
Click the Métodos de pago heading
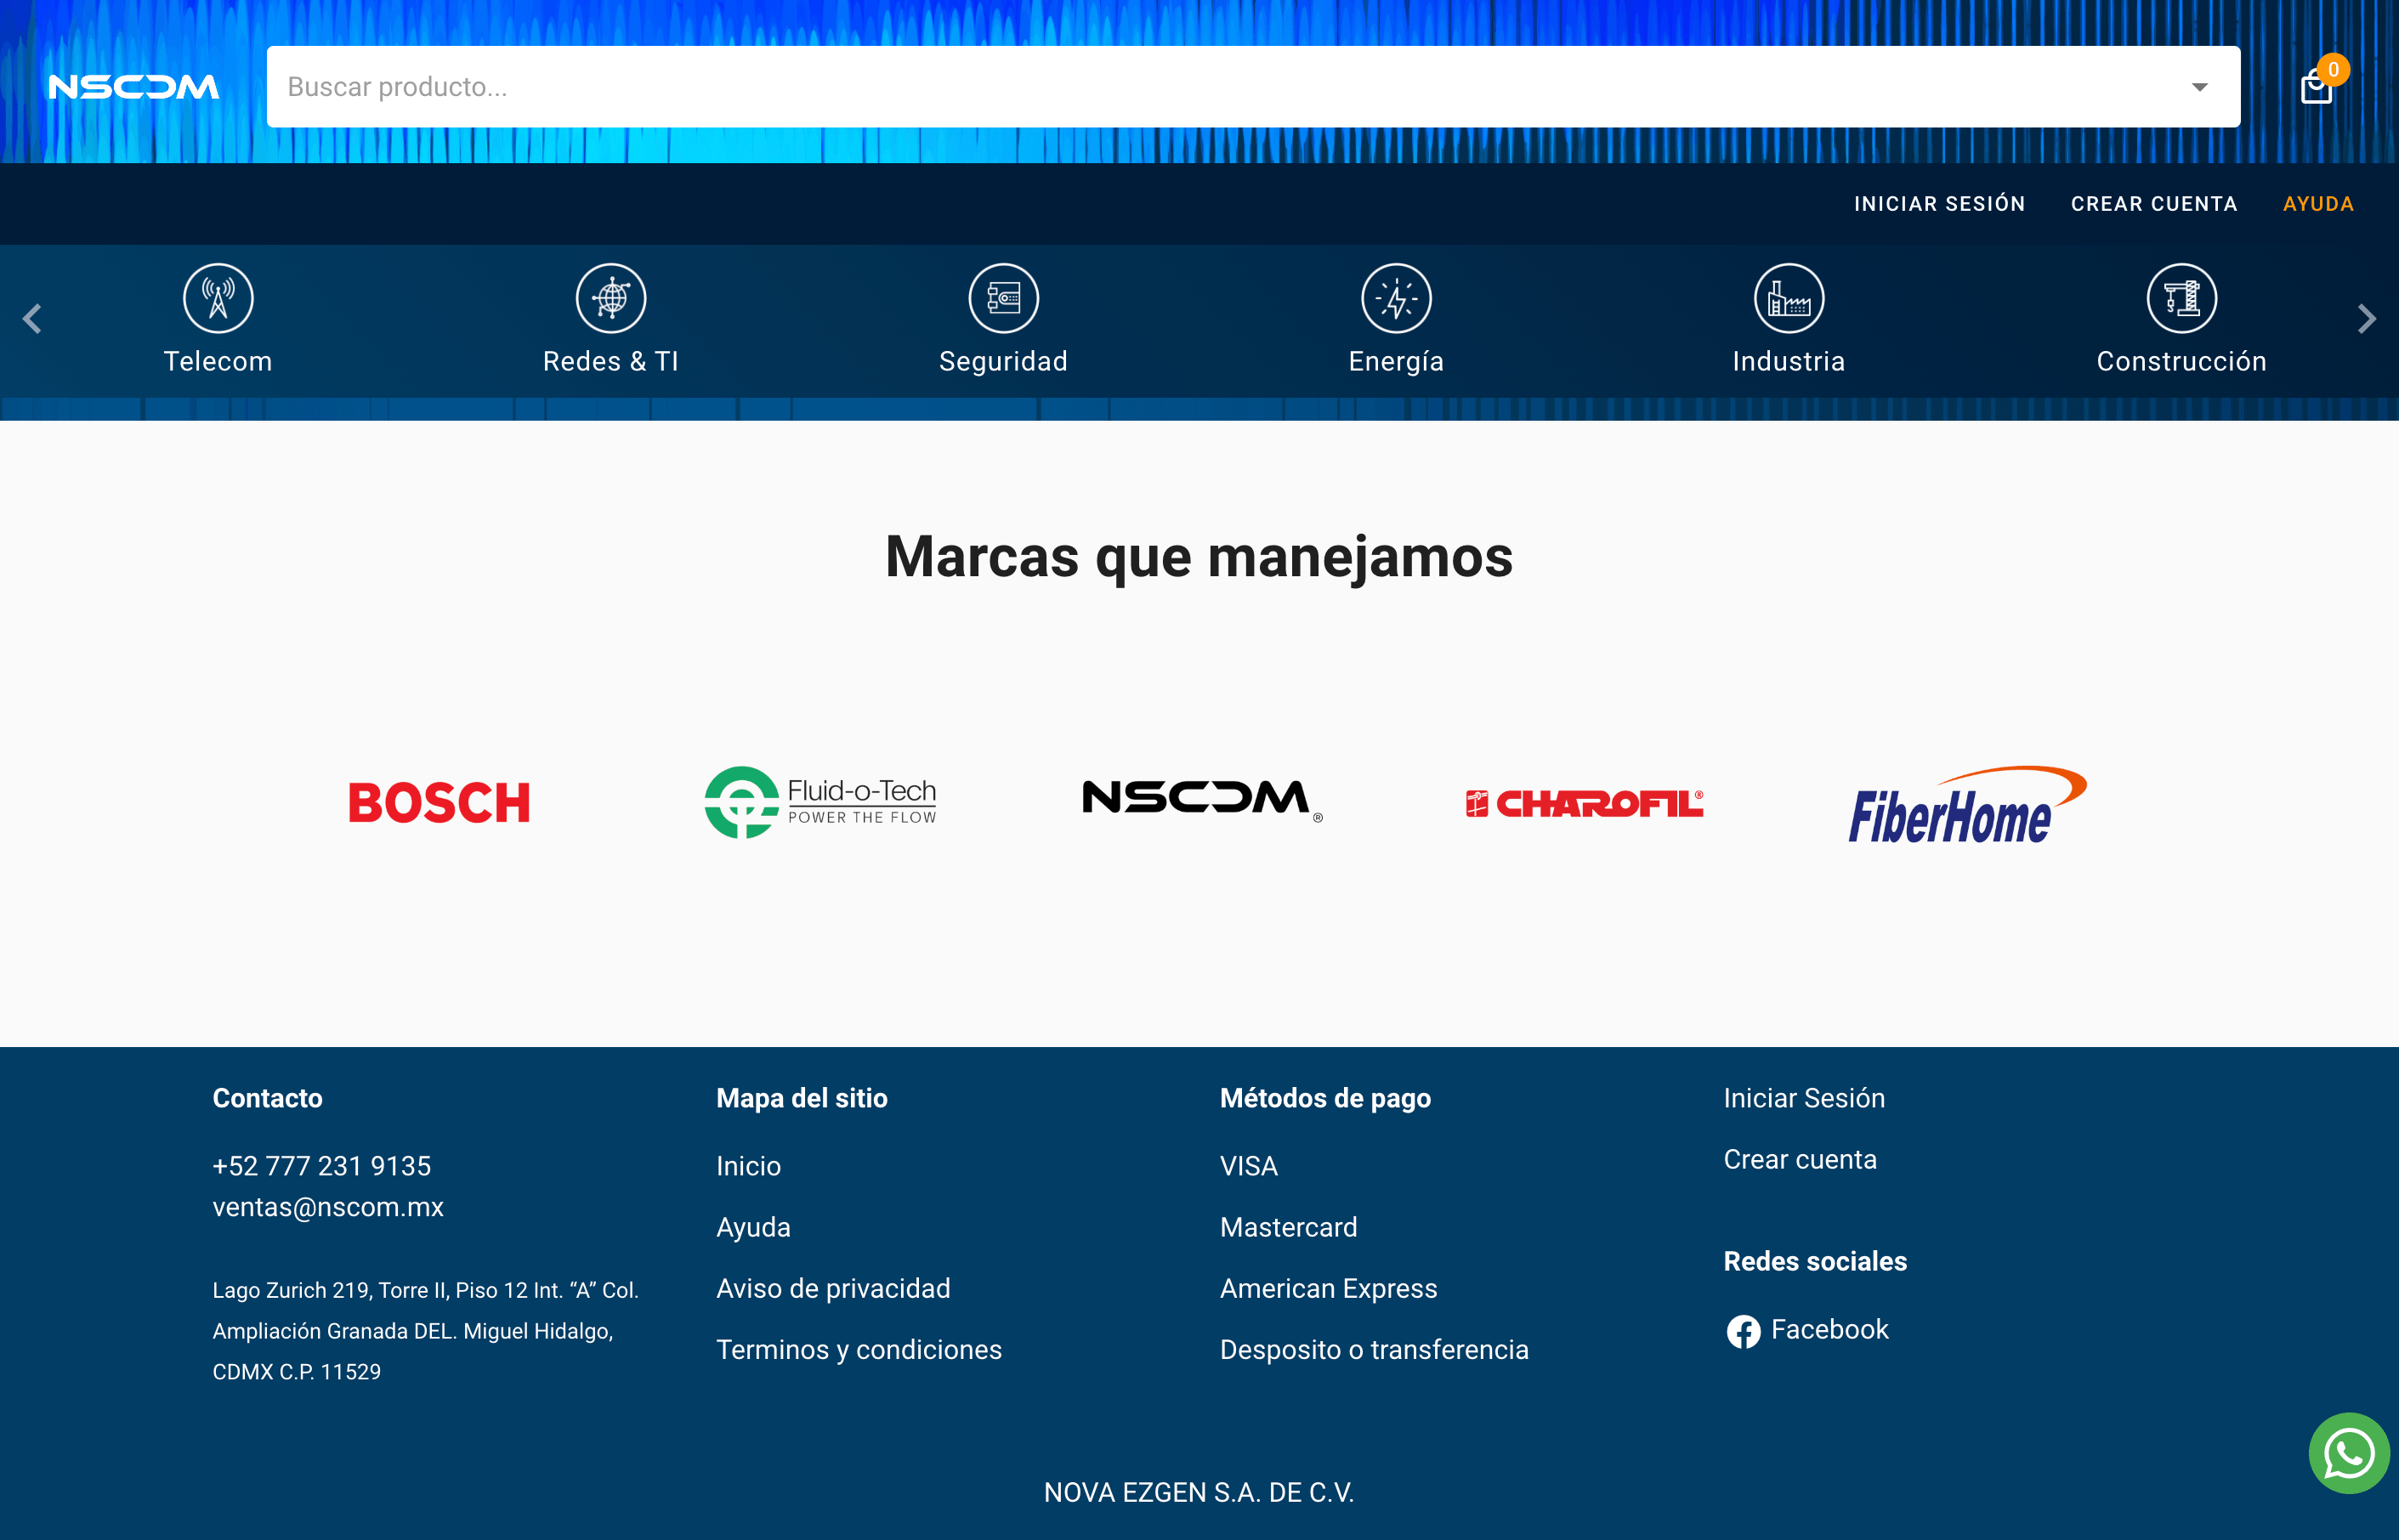[x=1325, y=1098]
